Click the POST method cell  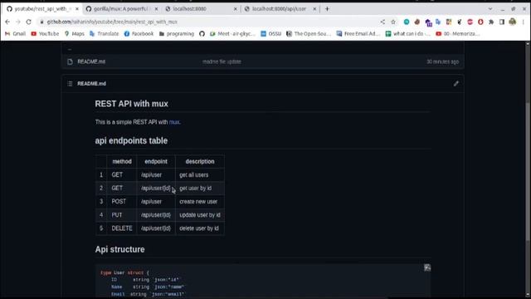coord(122,201)
